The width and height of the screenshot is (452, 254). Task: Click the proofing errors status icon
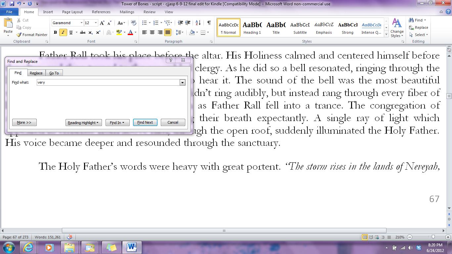(x=69, y=237)
